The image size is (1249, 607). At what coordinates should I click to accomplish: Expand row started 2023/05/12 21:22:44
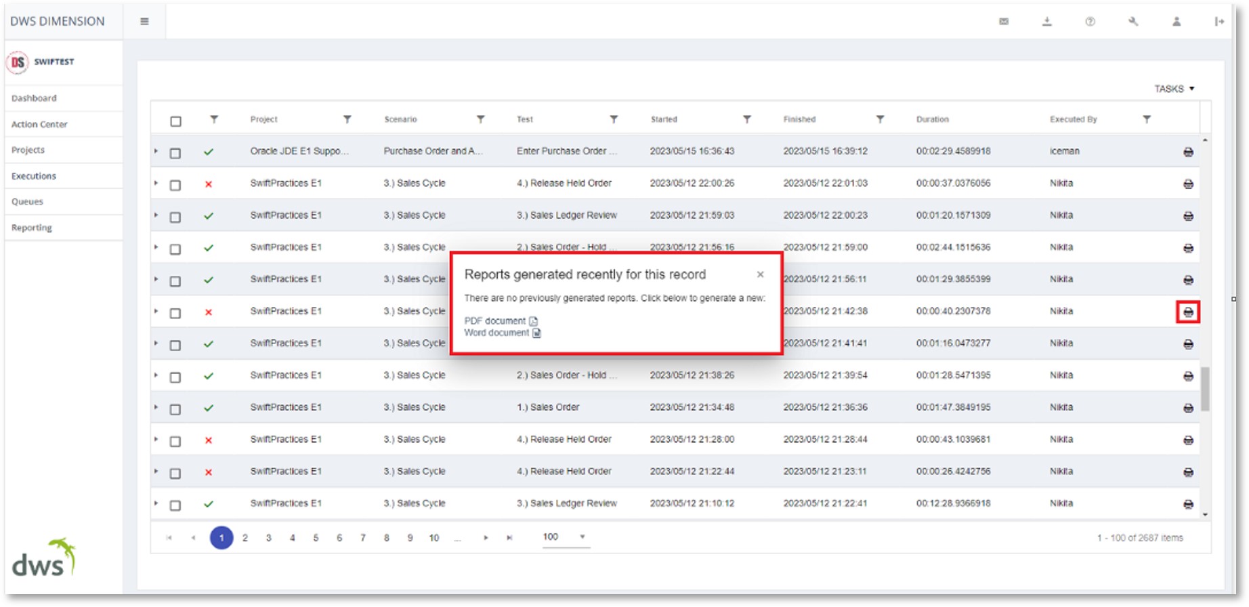(x=156, y=471)
